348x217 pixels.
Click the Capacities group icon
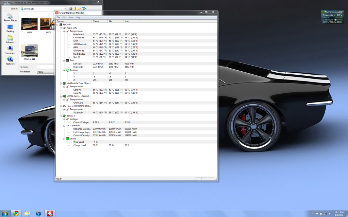67,126
